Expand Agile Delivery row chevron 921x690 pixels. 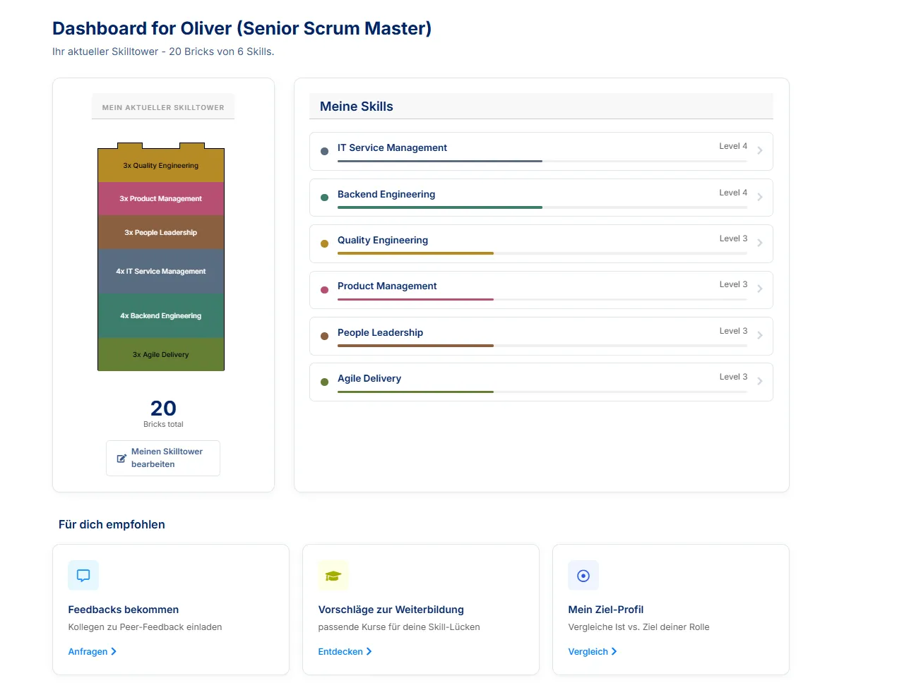[760, 381]
